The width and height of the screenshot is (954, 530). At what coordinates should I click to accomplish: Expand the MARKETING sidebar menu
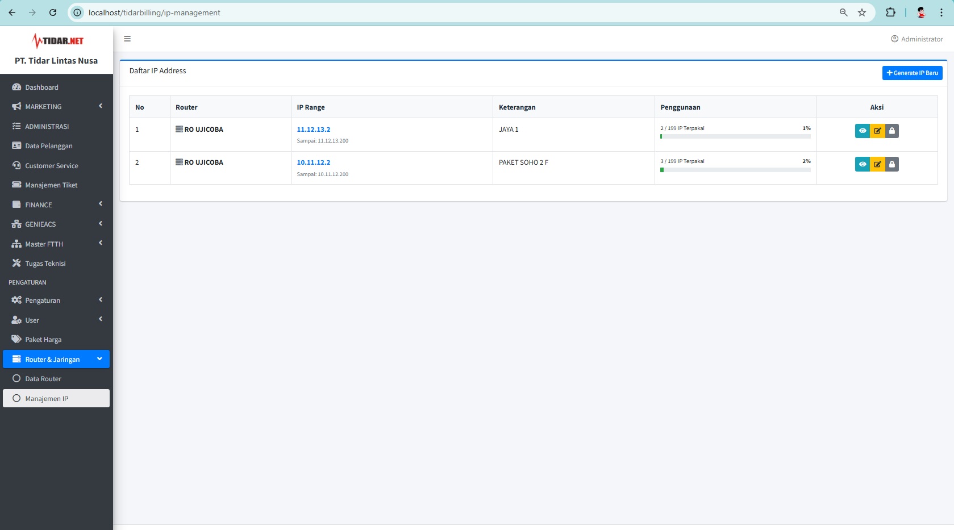[x=56, y=107]
